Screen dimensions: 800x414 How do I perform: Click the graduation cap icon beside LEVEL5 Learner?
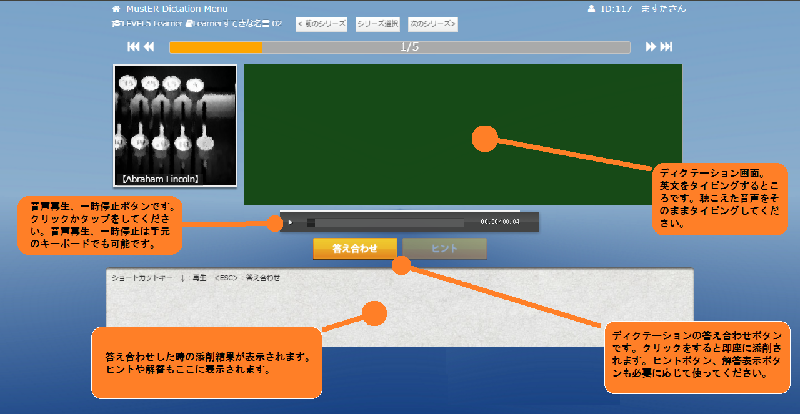[116, 24]
